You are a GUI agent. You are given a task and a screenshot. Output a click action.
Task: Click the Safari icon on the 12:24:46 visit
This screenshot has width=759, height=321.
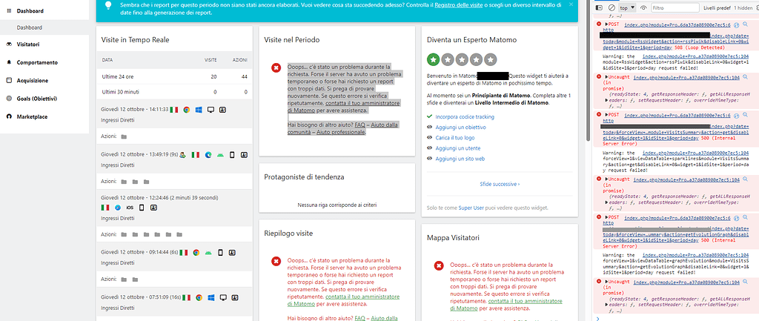[x=118, y=208]
